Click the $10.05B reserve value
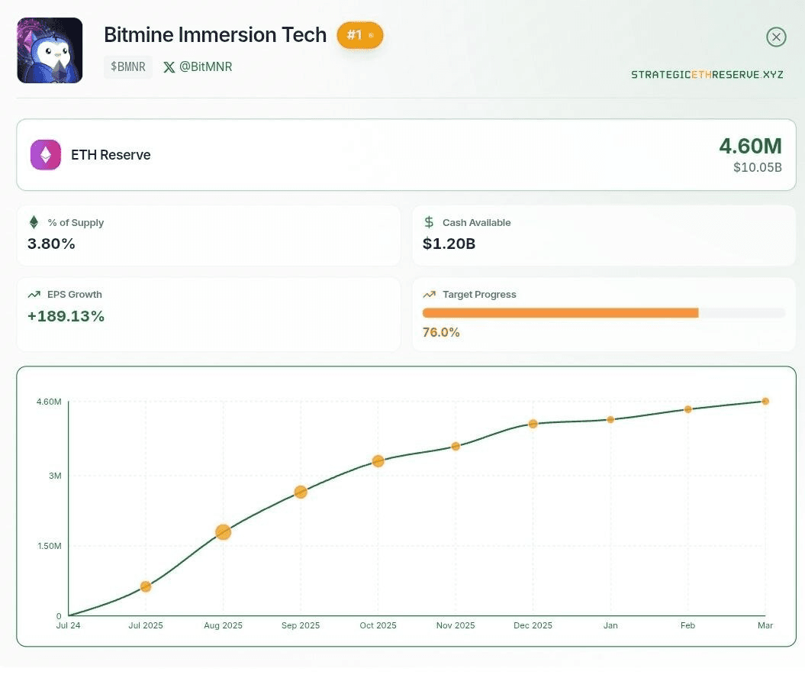The width and height of the screenshot is (805, 678). coord(758,167)
